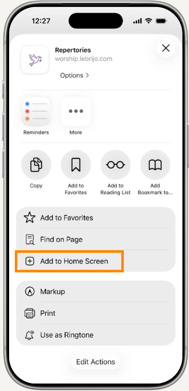This screenshot has height=391, width=189.
Task: Tap the Wi-Fi status icon
Action: tap(148, 21)
